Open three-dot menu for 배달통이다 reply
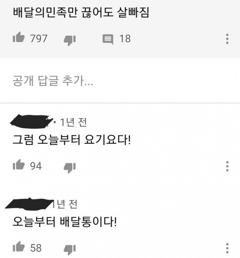 (x=227, y=248)
